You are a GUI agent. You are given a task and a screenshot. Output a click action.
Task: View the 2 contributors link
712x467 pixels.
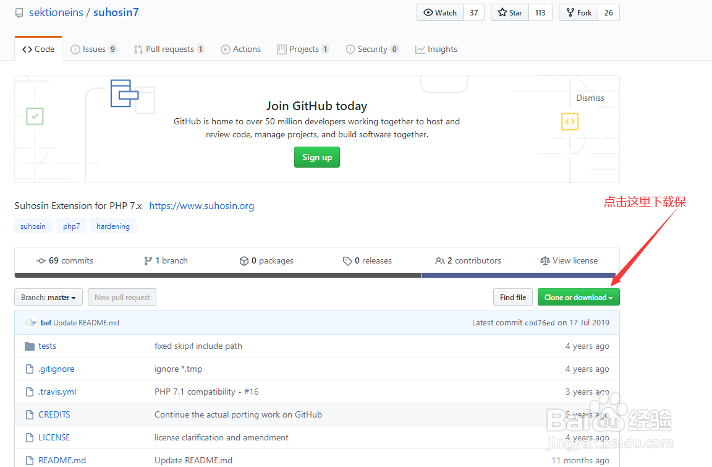[x=468, y=261]
